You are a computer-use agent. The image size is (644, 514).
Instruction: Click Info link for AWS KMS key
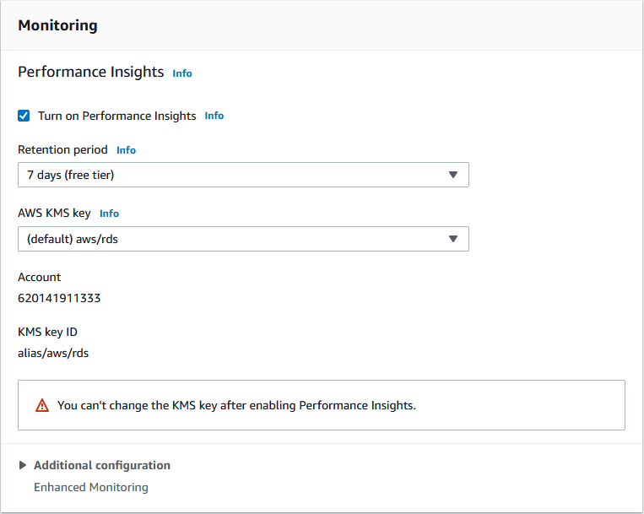coord(110,214)
